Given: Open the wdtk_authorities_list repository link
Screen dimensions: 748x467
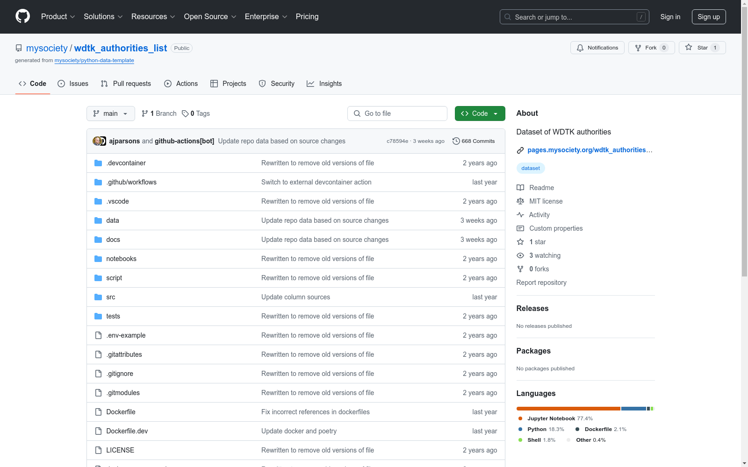Looking at the screenshot, I should click(121, 48).
